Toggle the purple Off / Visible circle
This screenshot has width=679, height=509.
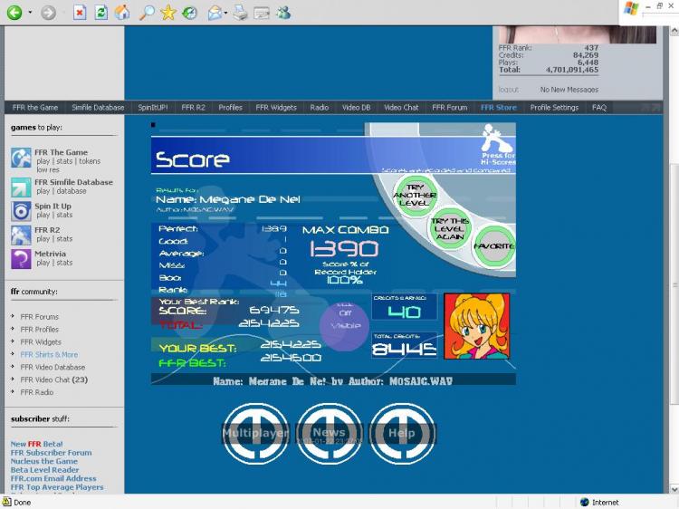(345, 326)
